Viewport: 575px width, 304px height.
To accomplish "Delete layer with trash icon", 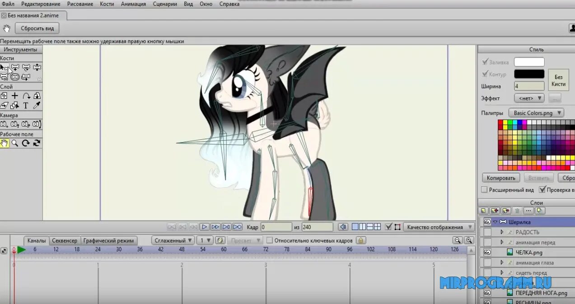I will click(x=518, y=211).
